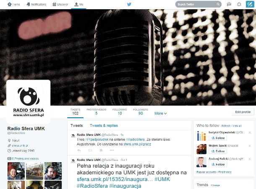
Task: Click the #inauguracja hashtag
Action: [125, 186]
